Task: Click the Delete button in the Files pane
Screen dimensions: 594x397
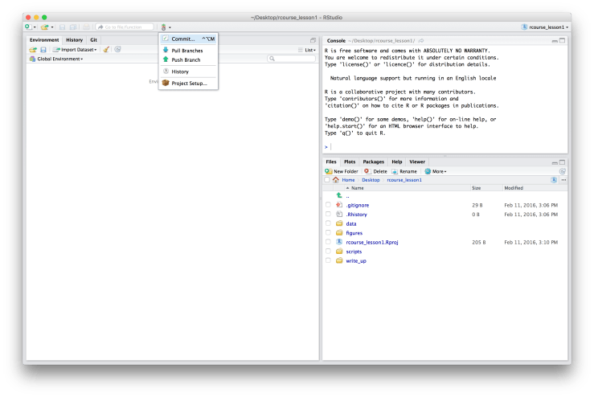Action: pyautogui.click(x=375, y=171)
